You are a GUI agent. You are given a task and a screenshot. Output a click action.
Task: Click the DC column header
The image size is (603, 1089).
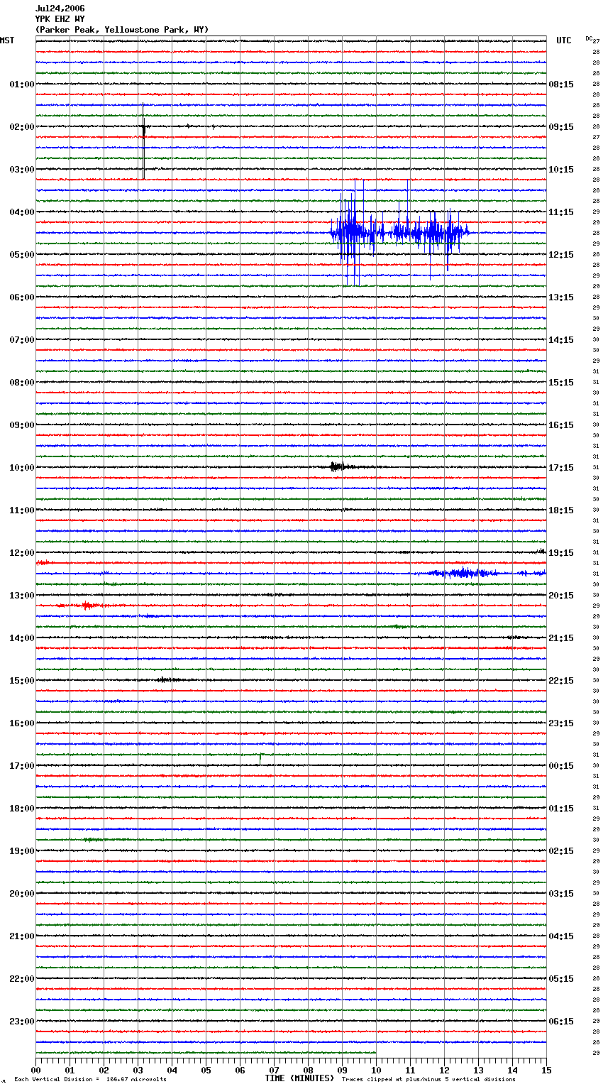[x=589, y=38]
